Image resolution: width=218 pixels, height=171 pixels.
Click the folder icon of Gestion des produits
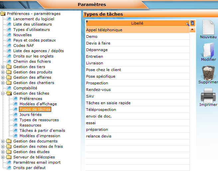(x=9, y=72)
